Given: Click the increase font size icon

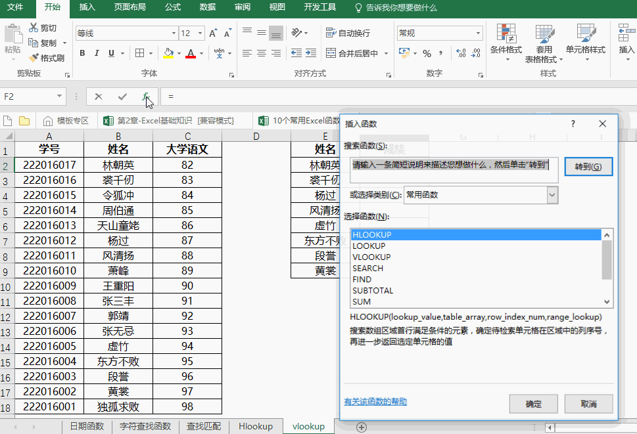Looking at the screenshot, I should point(213,33).
